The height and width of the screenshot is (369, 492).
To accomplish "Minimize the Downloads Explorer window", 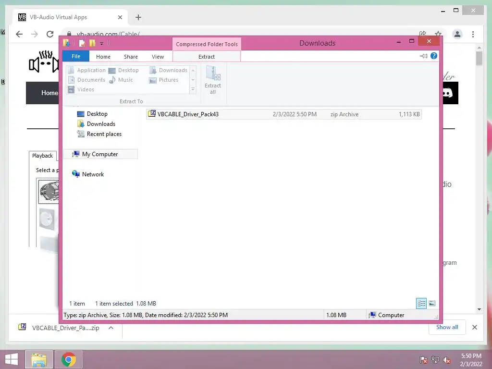I will click(x=399, y=42).
